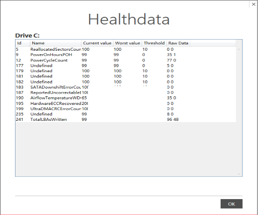The image size is (258, 215).
Task: Click the Raw Data column header
Action: click(x=178, y=43)
